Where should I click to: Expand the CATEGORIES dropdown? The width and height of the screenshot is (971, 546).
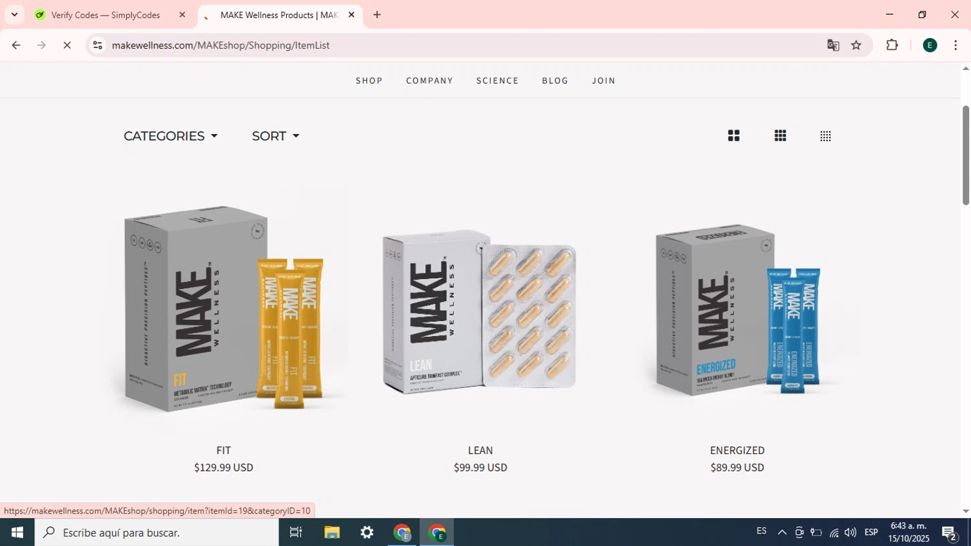tap(170, 136)
